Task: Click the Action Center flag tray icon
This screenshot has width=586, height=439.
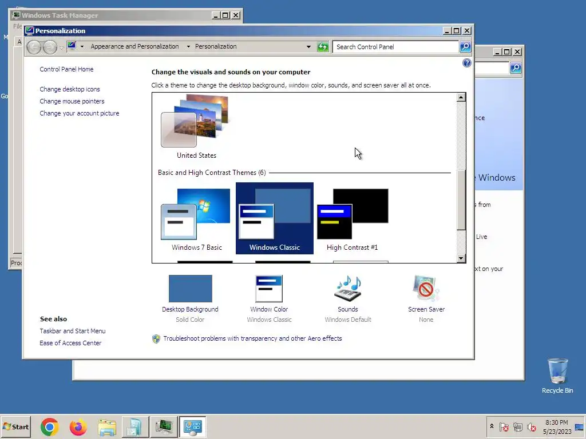Action: point(504,426)
